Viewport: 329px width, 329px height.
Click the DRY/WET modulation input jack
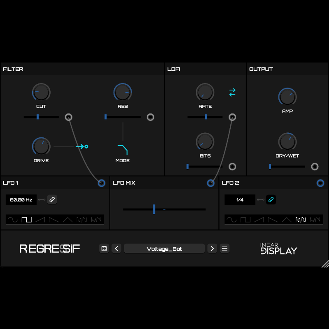click(x=315, y=167)
